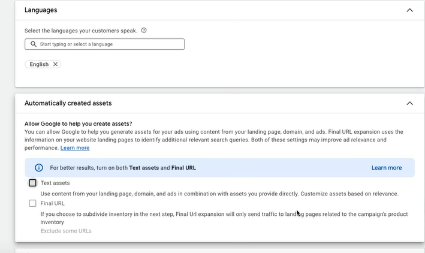Click the magnifier icon in language search

(x=33, y=44)
